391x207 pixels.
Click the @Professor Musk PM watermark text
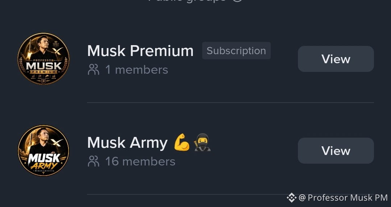343,198
